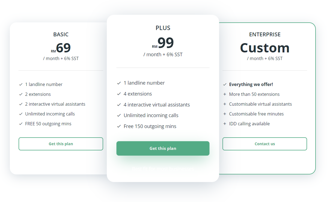The image size is (333, 202).
Task: Click plus icon beside Customisable virtual assistants
Action: point(225,104)
